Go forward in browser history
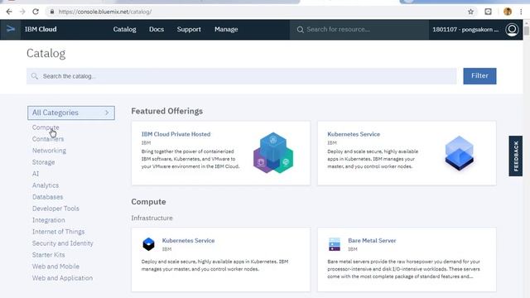 coord(22,12)
